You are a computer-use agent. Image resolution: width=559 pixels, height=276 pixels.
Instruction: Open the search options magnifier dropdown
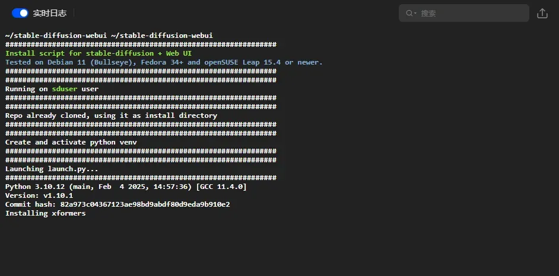pos(411,13)
